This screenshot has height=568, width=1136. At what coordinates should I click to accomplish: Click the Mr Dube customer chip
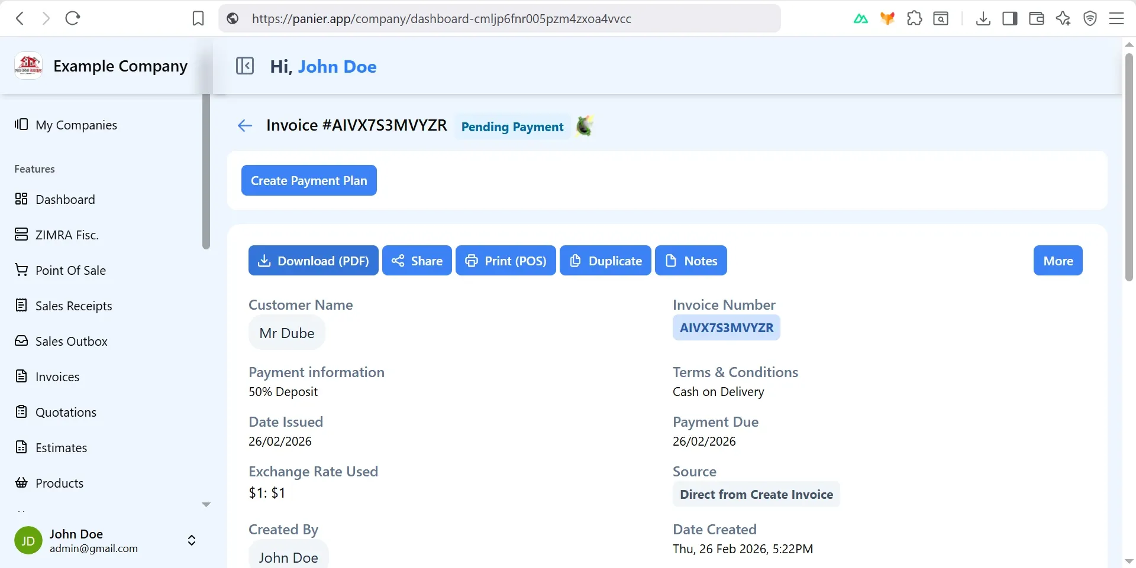pyautogui.click(x=287, y=333)
